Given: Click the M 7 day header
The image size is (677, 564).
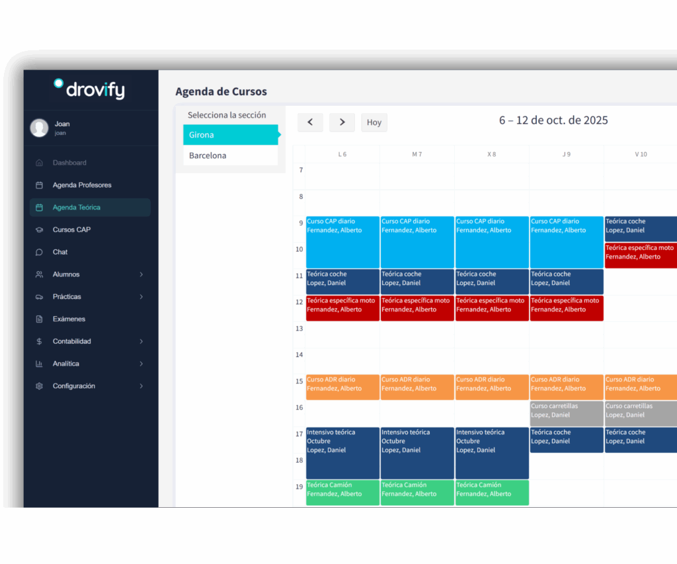Looking at the screenshot, I should point(417,154).
